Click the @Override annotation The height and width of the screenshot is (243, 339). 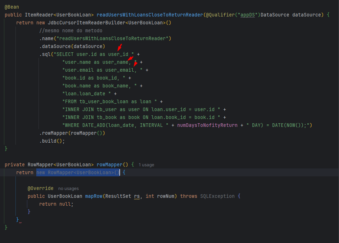[x=40, y=188]
